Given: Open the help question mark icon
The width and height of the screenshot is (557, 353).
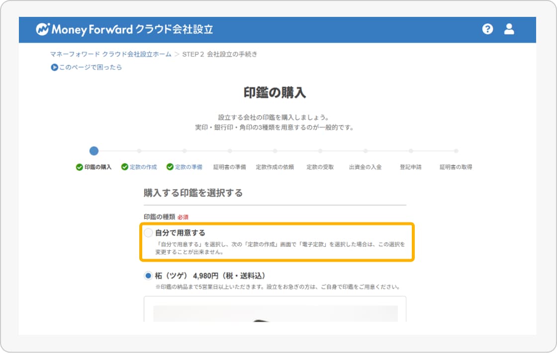Looking at the screenshot, I should (x=487, y=29).
